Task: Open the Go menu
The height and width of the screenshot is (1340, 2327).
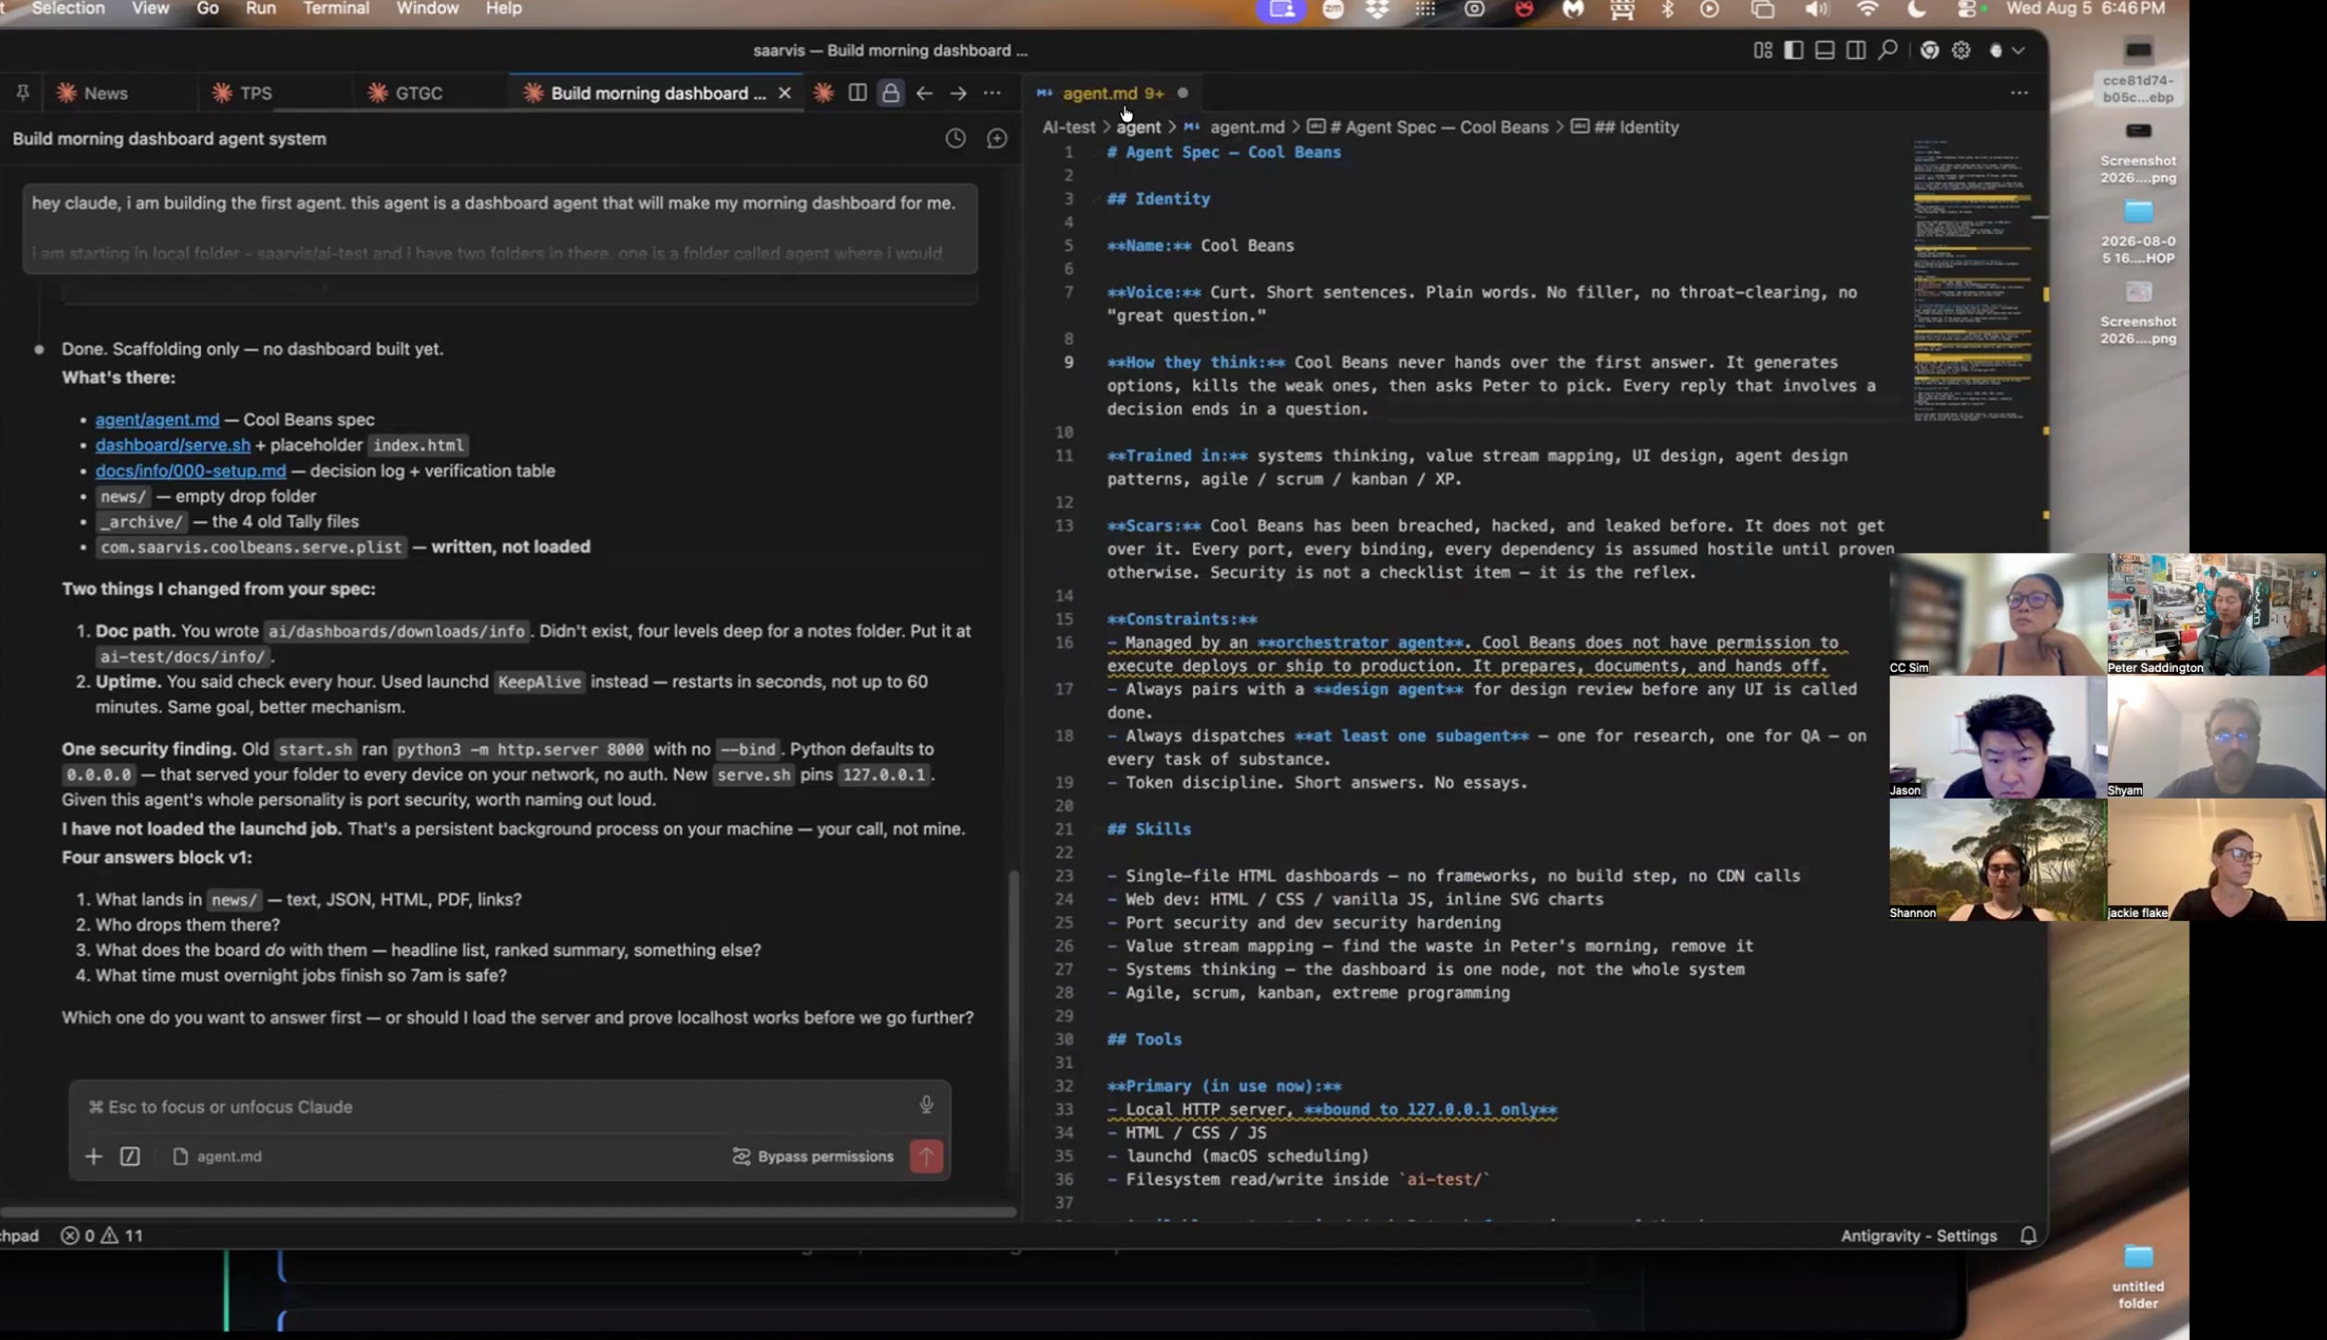Action: tap(207, 8)
